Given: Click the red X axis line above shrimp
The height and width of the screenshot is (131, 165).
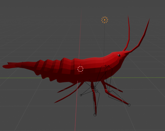Looking at the screenshot, I should [81, 32].
